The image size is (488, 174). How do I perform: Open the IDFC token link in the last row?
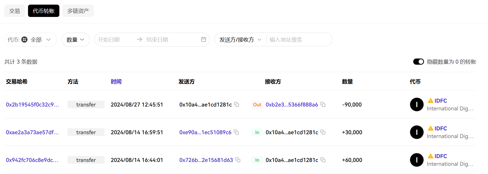440,156
